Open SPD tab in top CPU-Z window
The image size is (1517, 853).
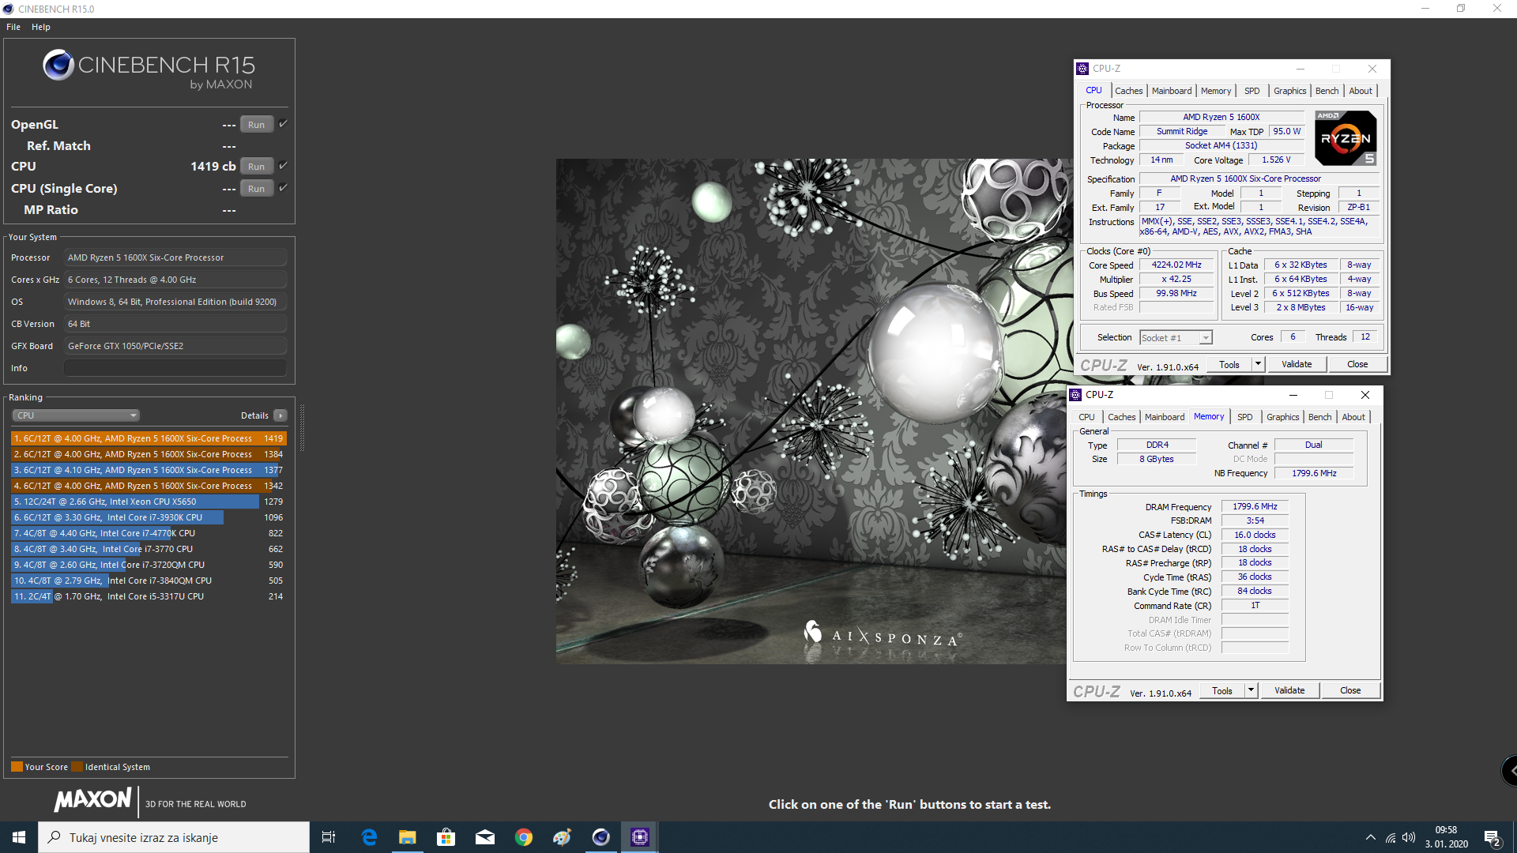point(1252,91)
